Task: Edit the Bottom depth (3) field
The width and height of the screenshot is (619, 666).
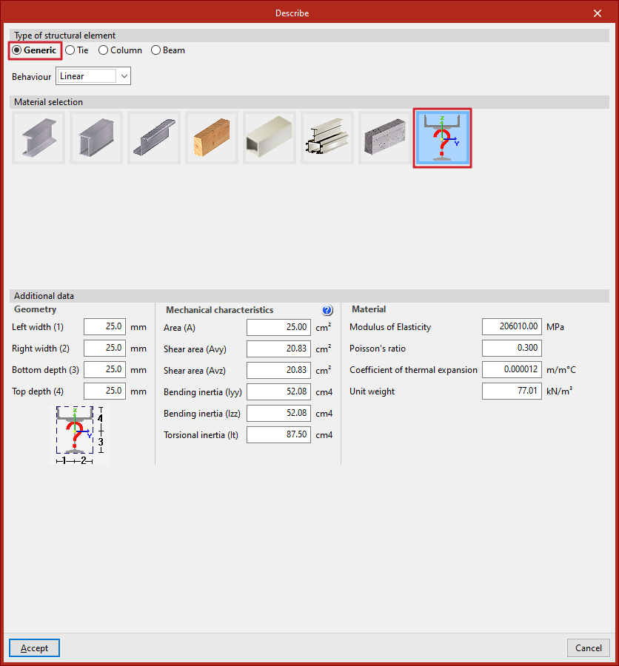Action: click(104, 369)
